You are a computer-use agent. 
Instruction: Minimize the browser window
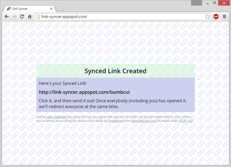pyautogui.click(x=207, y=3)
